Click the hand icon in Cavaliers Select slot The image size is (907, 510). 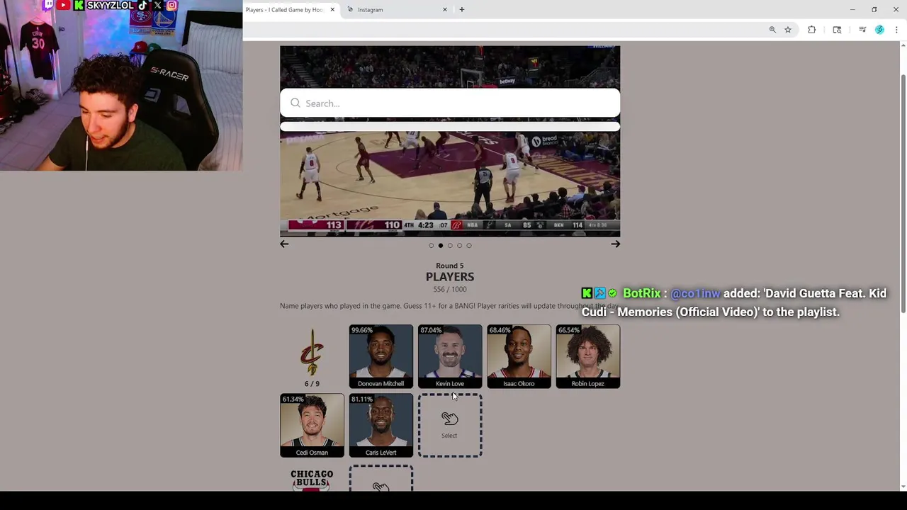[450, 419]
